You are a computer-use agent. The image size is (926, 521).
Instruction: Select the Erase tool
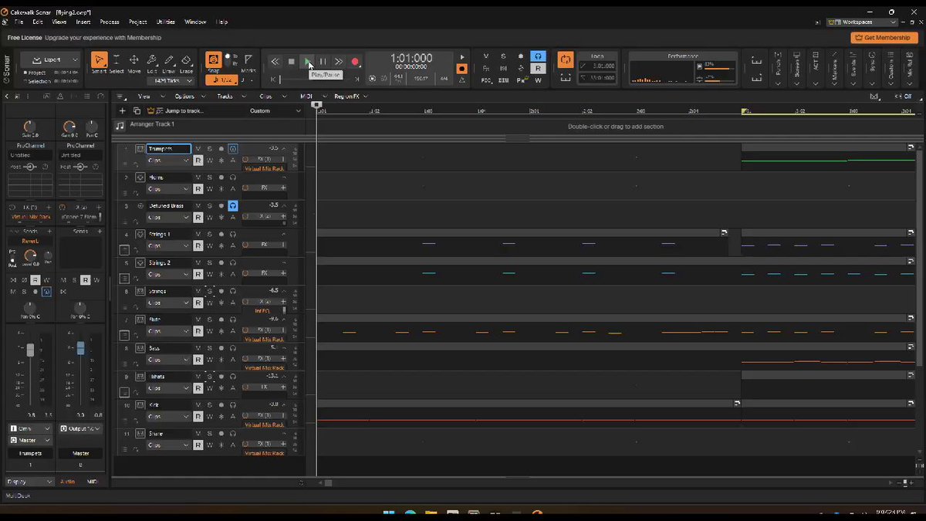coord(187,63)
